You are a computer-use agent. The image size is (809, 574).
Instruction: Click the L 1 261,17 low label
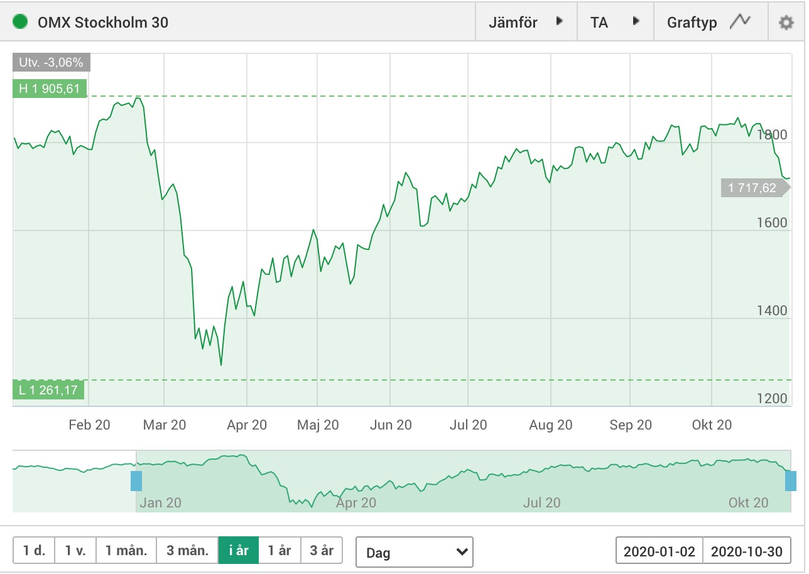pyautogui.click(x=48, y=390)
